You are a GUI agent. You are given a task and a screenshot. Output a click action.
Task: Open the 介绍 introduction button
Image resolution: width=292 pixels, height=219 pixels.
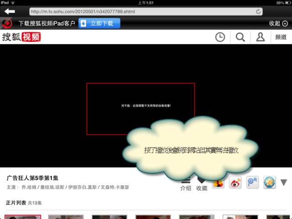(x=186, y=185)
